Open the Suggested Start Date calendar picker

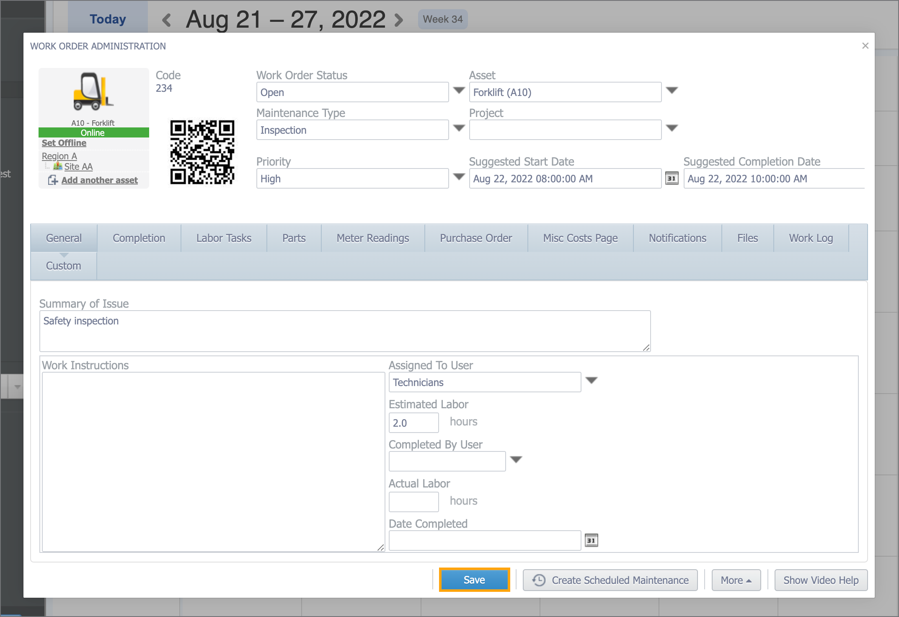pos(672,179)
